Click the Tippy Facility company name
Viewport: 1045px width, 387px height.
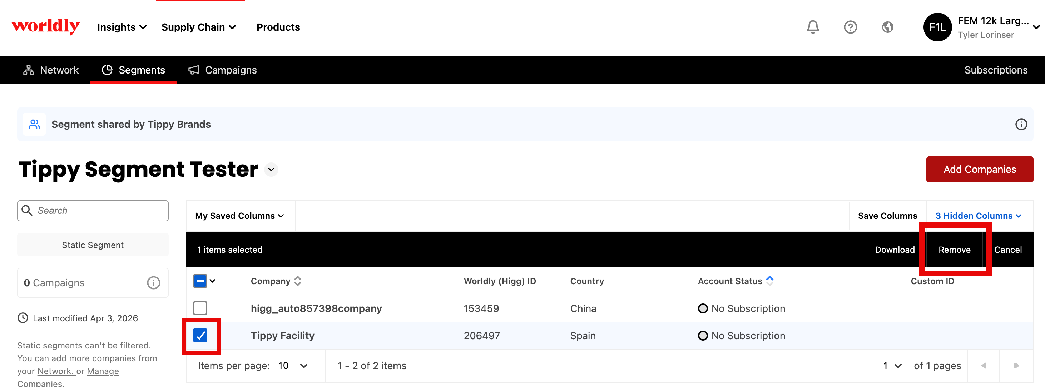click(283, 336)
